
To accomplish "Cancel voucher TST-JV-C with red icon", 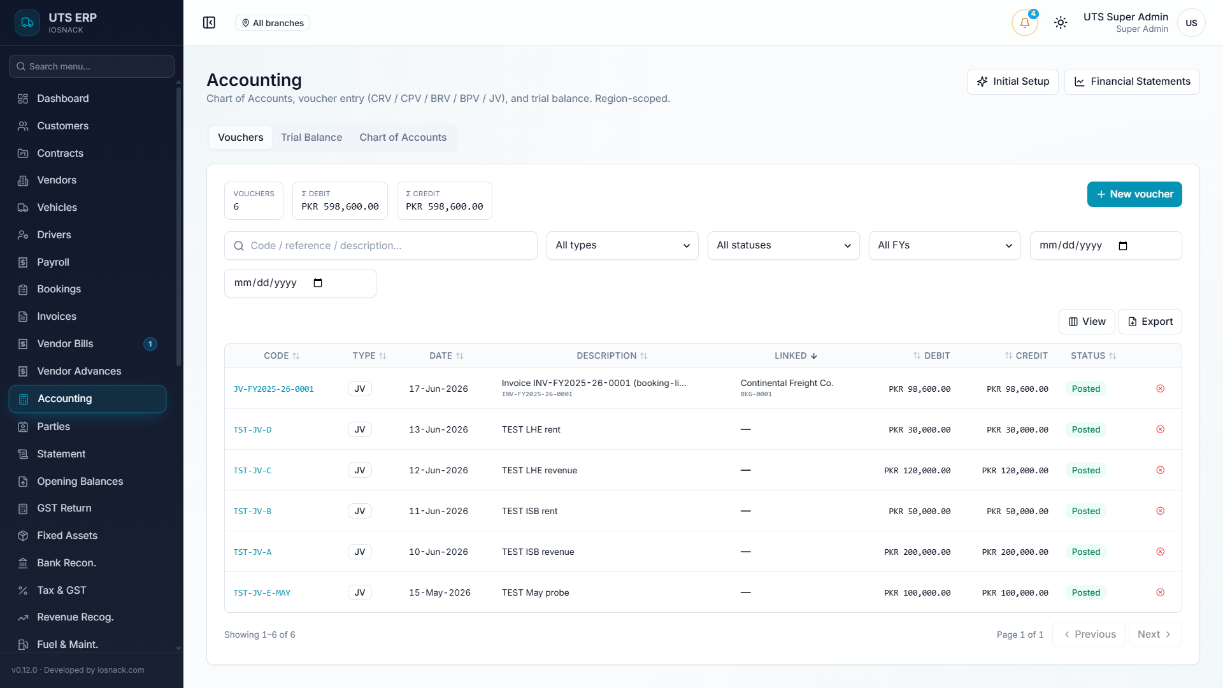I will (x=1160, y=470).
